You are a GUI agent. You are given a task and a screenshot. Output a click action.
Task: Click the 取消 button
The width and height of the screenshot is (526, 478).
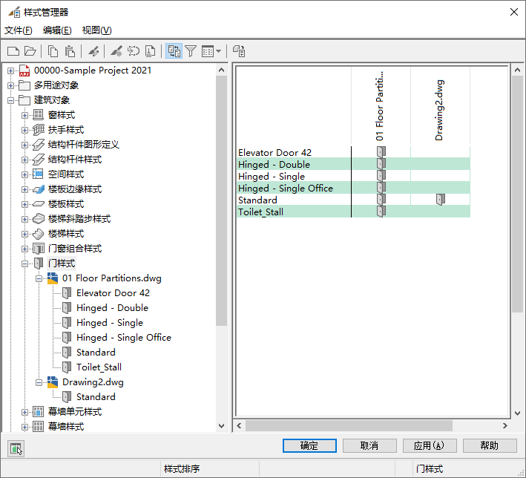369,446
